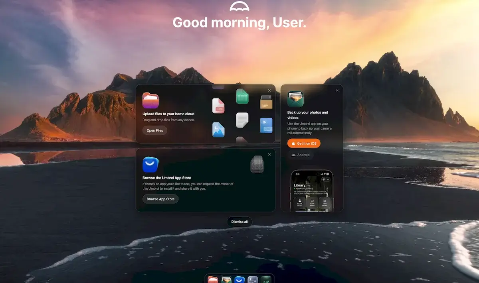
Task: Click the "Browse the Umbrel App Store" heading
Action: pos(167,178)
